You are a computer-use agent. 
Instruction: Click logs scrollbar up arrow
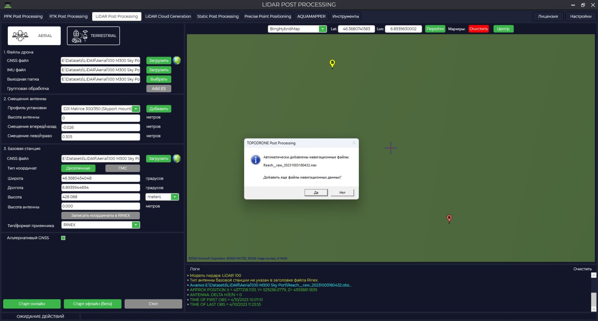point(593,275)
